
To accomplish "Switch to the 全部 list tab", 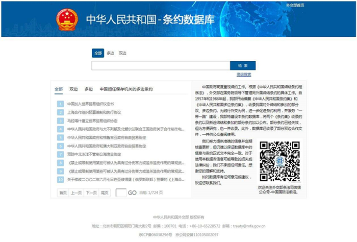I will click(59, 89).
